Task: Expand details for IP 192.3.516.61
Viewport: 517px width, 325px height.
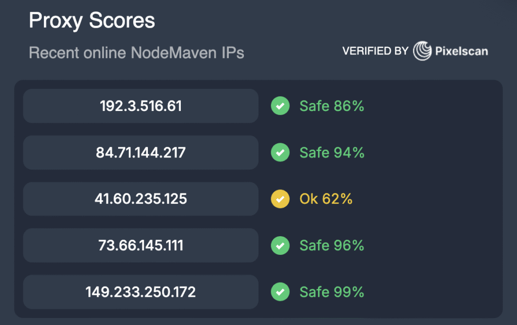Action: (140, 106)
